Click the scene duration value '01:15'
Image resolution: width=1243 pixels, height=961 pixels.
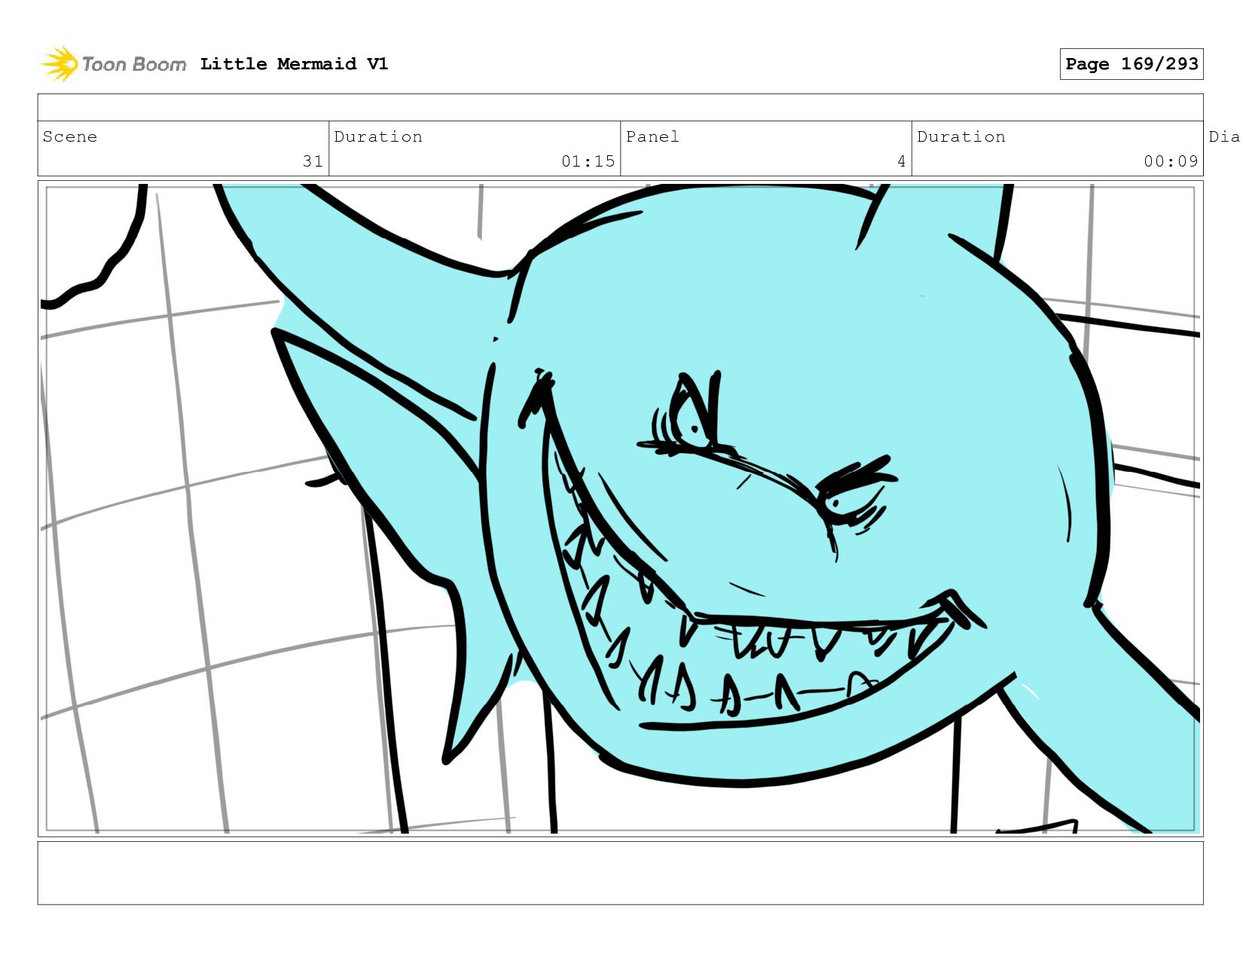pos(588,161)
